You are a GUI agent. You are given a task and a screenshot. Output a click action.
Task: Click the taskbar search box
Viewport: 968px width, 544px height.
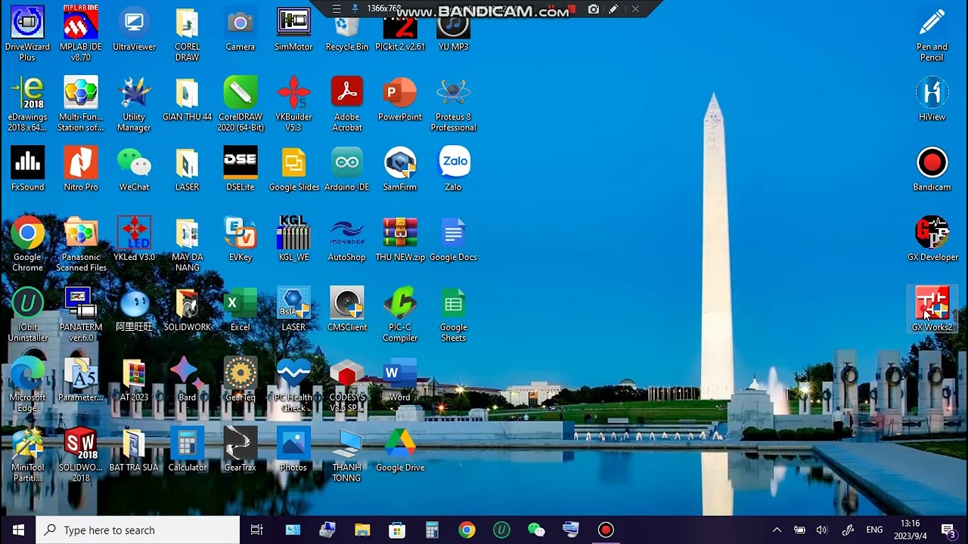coord(138,530)
